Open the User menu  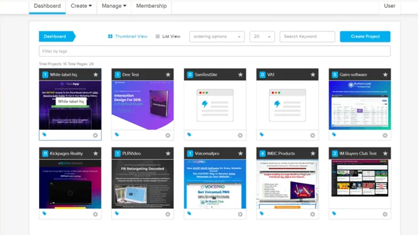(389, 6)
